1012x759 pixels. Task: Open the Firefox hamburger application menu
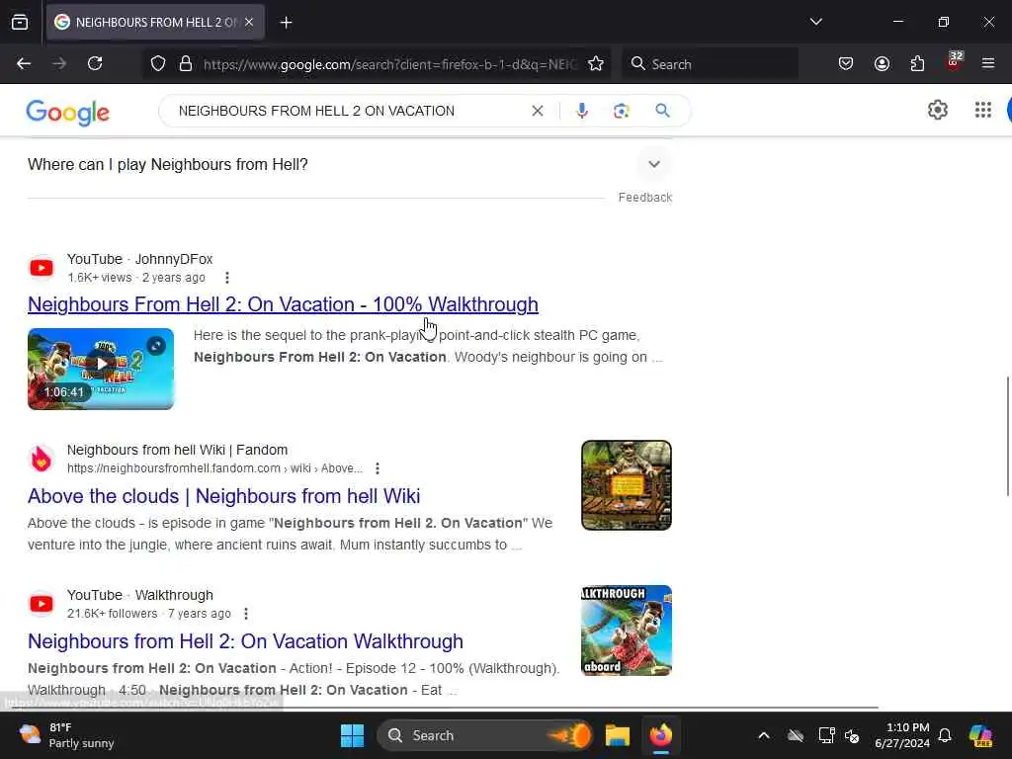click(x=988, y=63)
